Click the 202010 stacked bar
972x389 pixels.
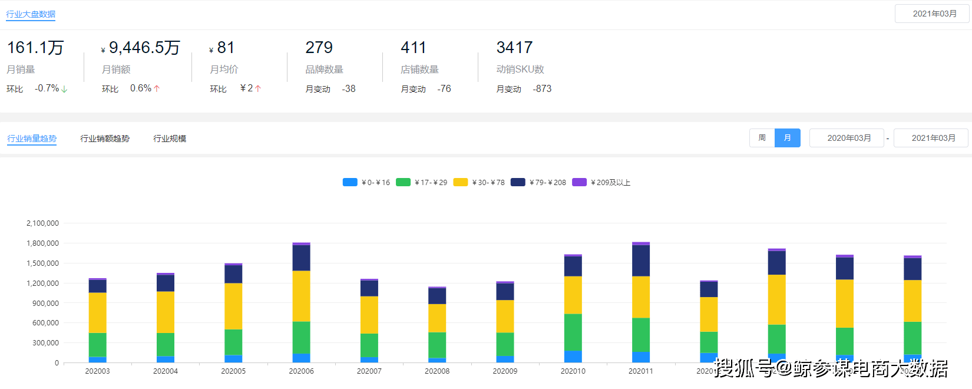click(573, 309)
